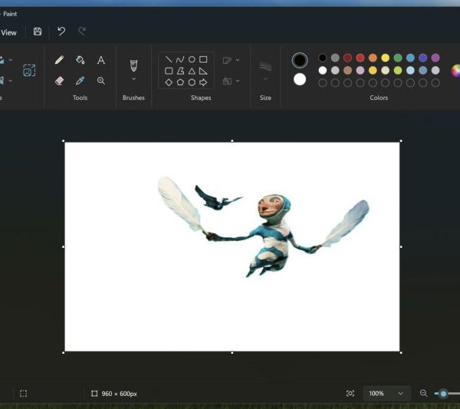Screen dimensions: 460x409
Task: Expand the Size dropdown chevron
Action: pos(265,79)
